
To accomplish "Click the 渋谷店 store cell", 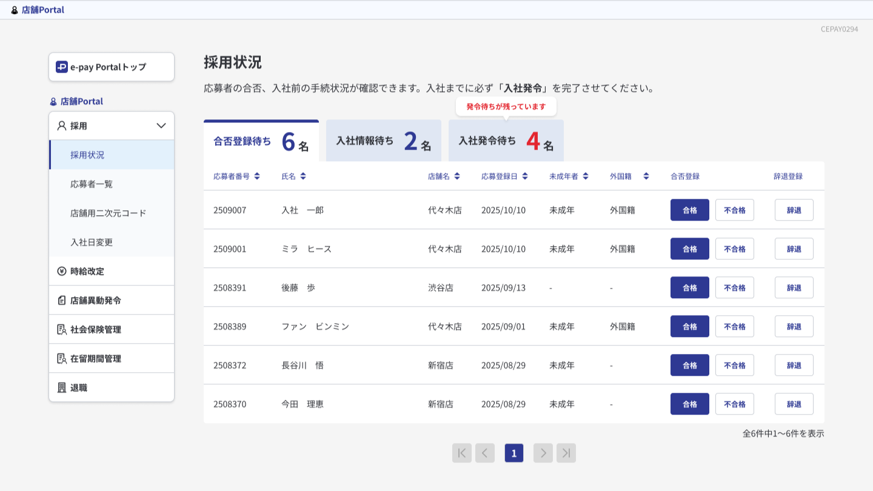I will [x=441, y=288].
